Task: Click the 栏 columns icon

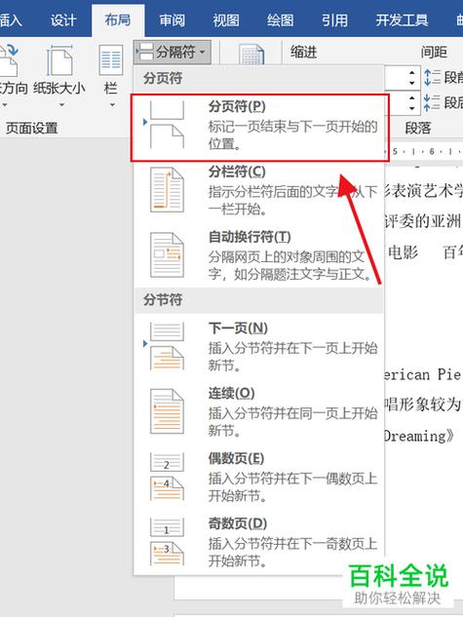Action: 110,59
